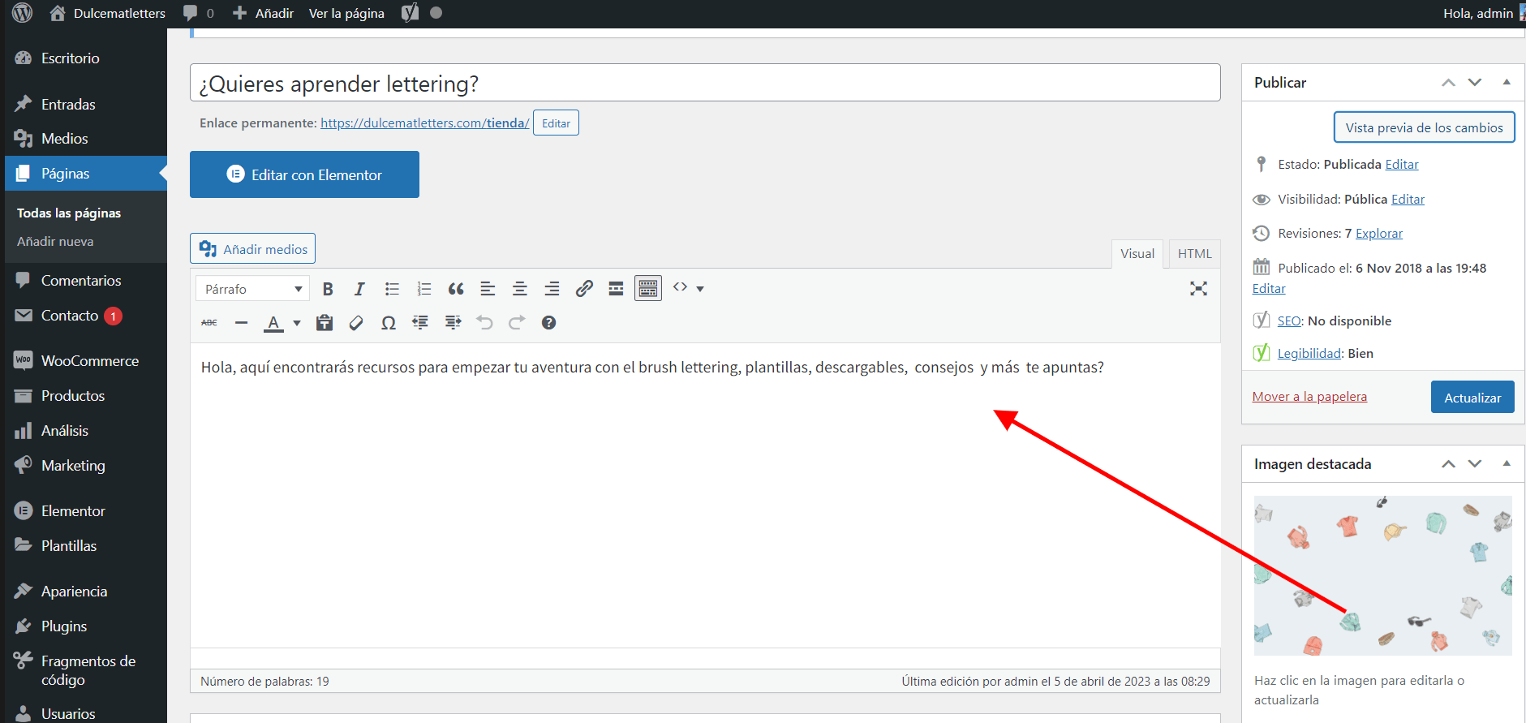Insert special character omega icon
The image size is (1526, 723).
pyautogui.click(x=389, y=323)
